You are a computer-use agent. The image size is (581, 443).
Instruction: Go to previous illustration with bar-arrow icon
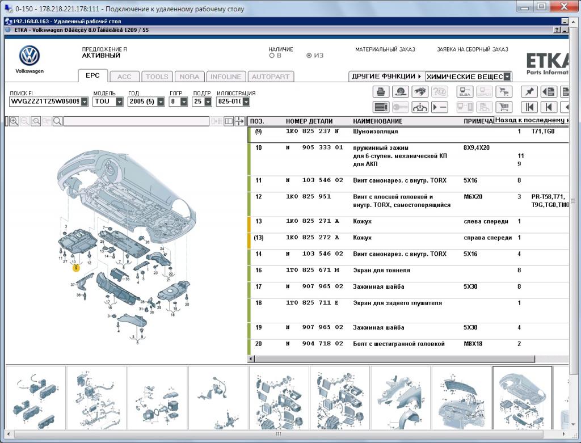click(x=549, y=107)
